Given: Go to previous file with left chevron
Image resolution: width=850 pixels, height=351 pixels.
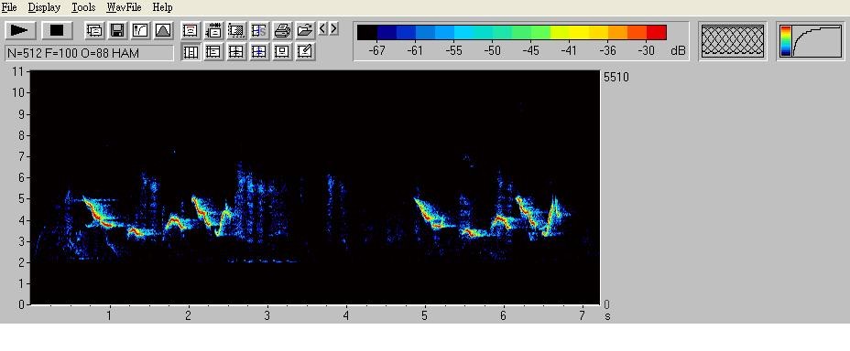Looking at the screenshot, I should (322, 28).
